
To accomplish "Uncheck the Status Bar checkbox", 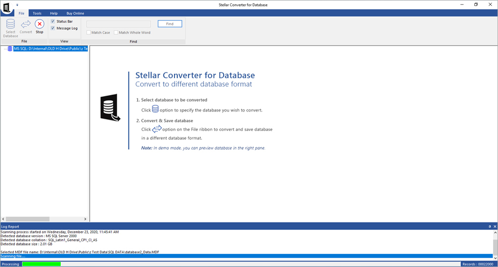I will [53, 21].
